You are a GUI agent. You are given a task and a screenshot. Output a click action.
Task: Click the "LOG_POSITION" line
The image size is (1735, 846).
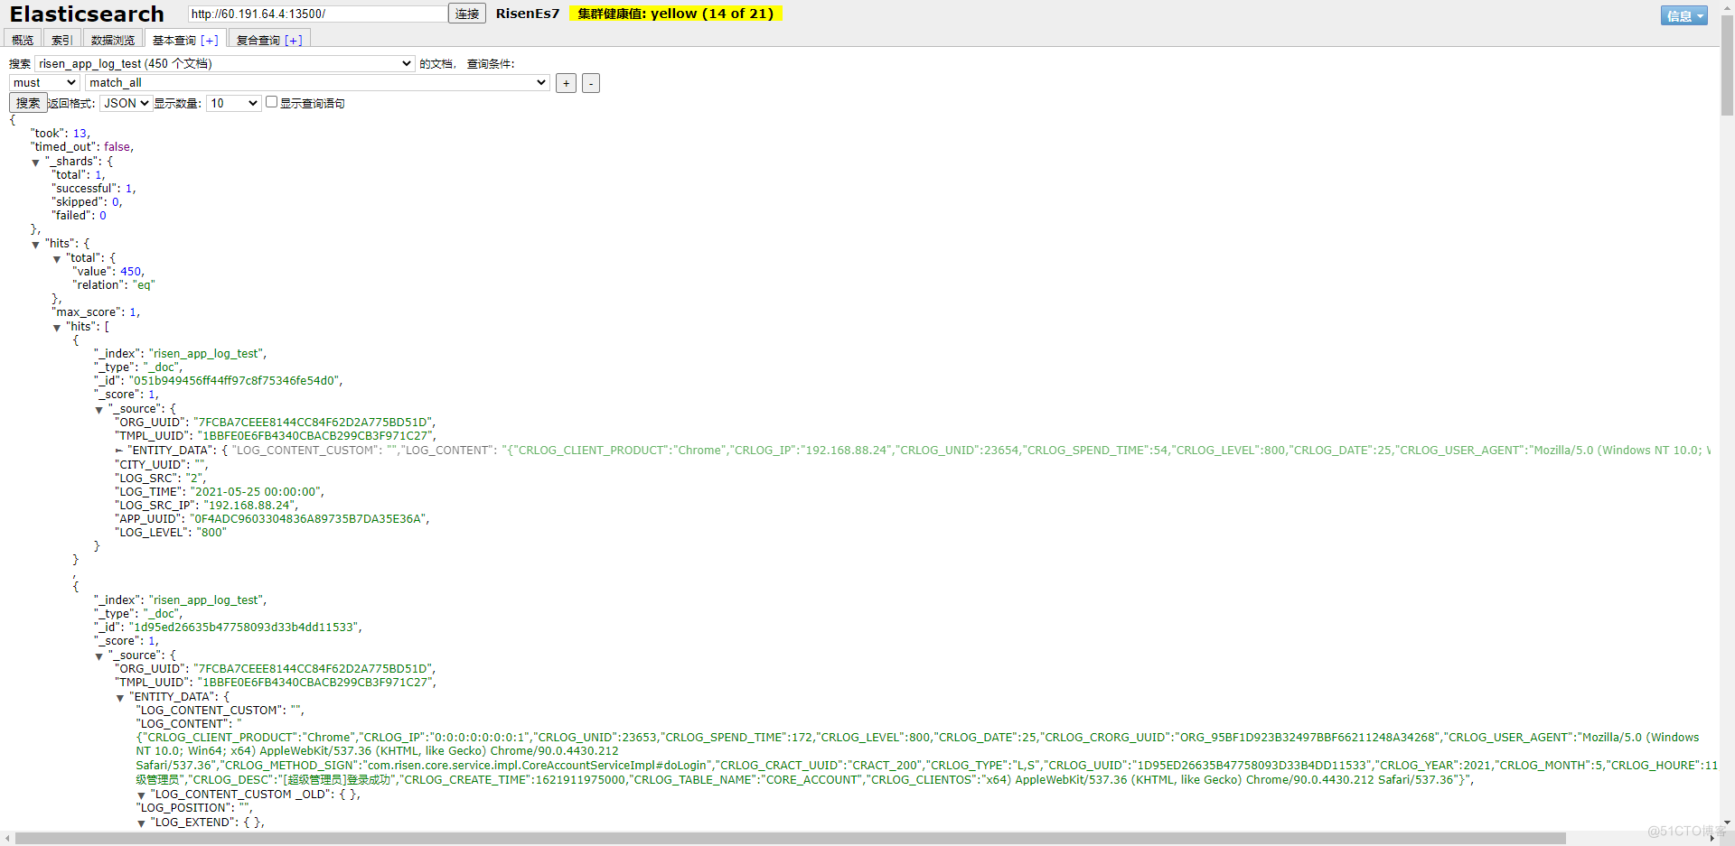(x=193, y=807)
